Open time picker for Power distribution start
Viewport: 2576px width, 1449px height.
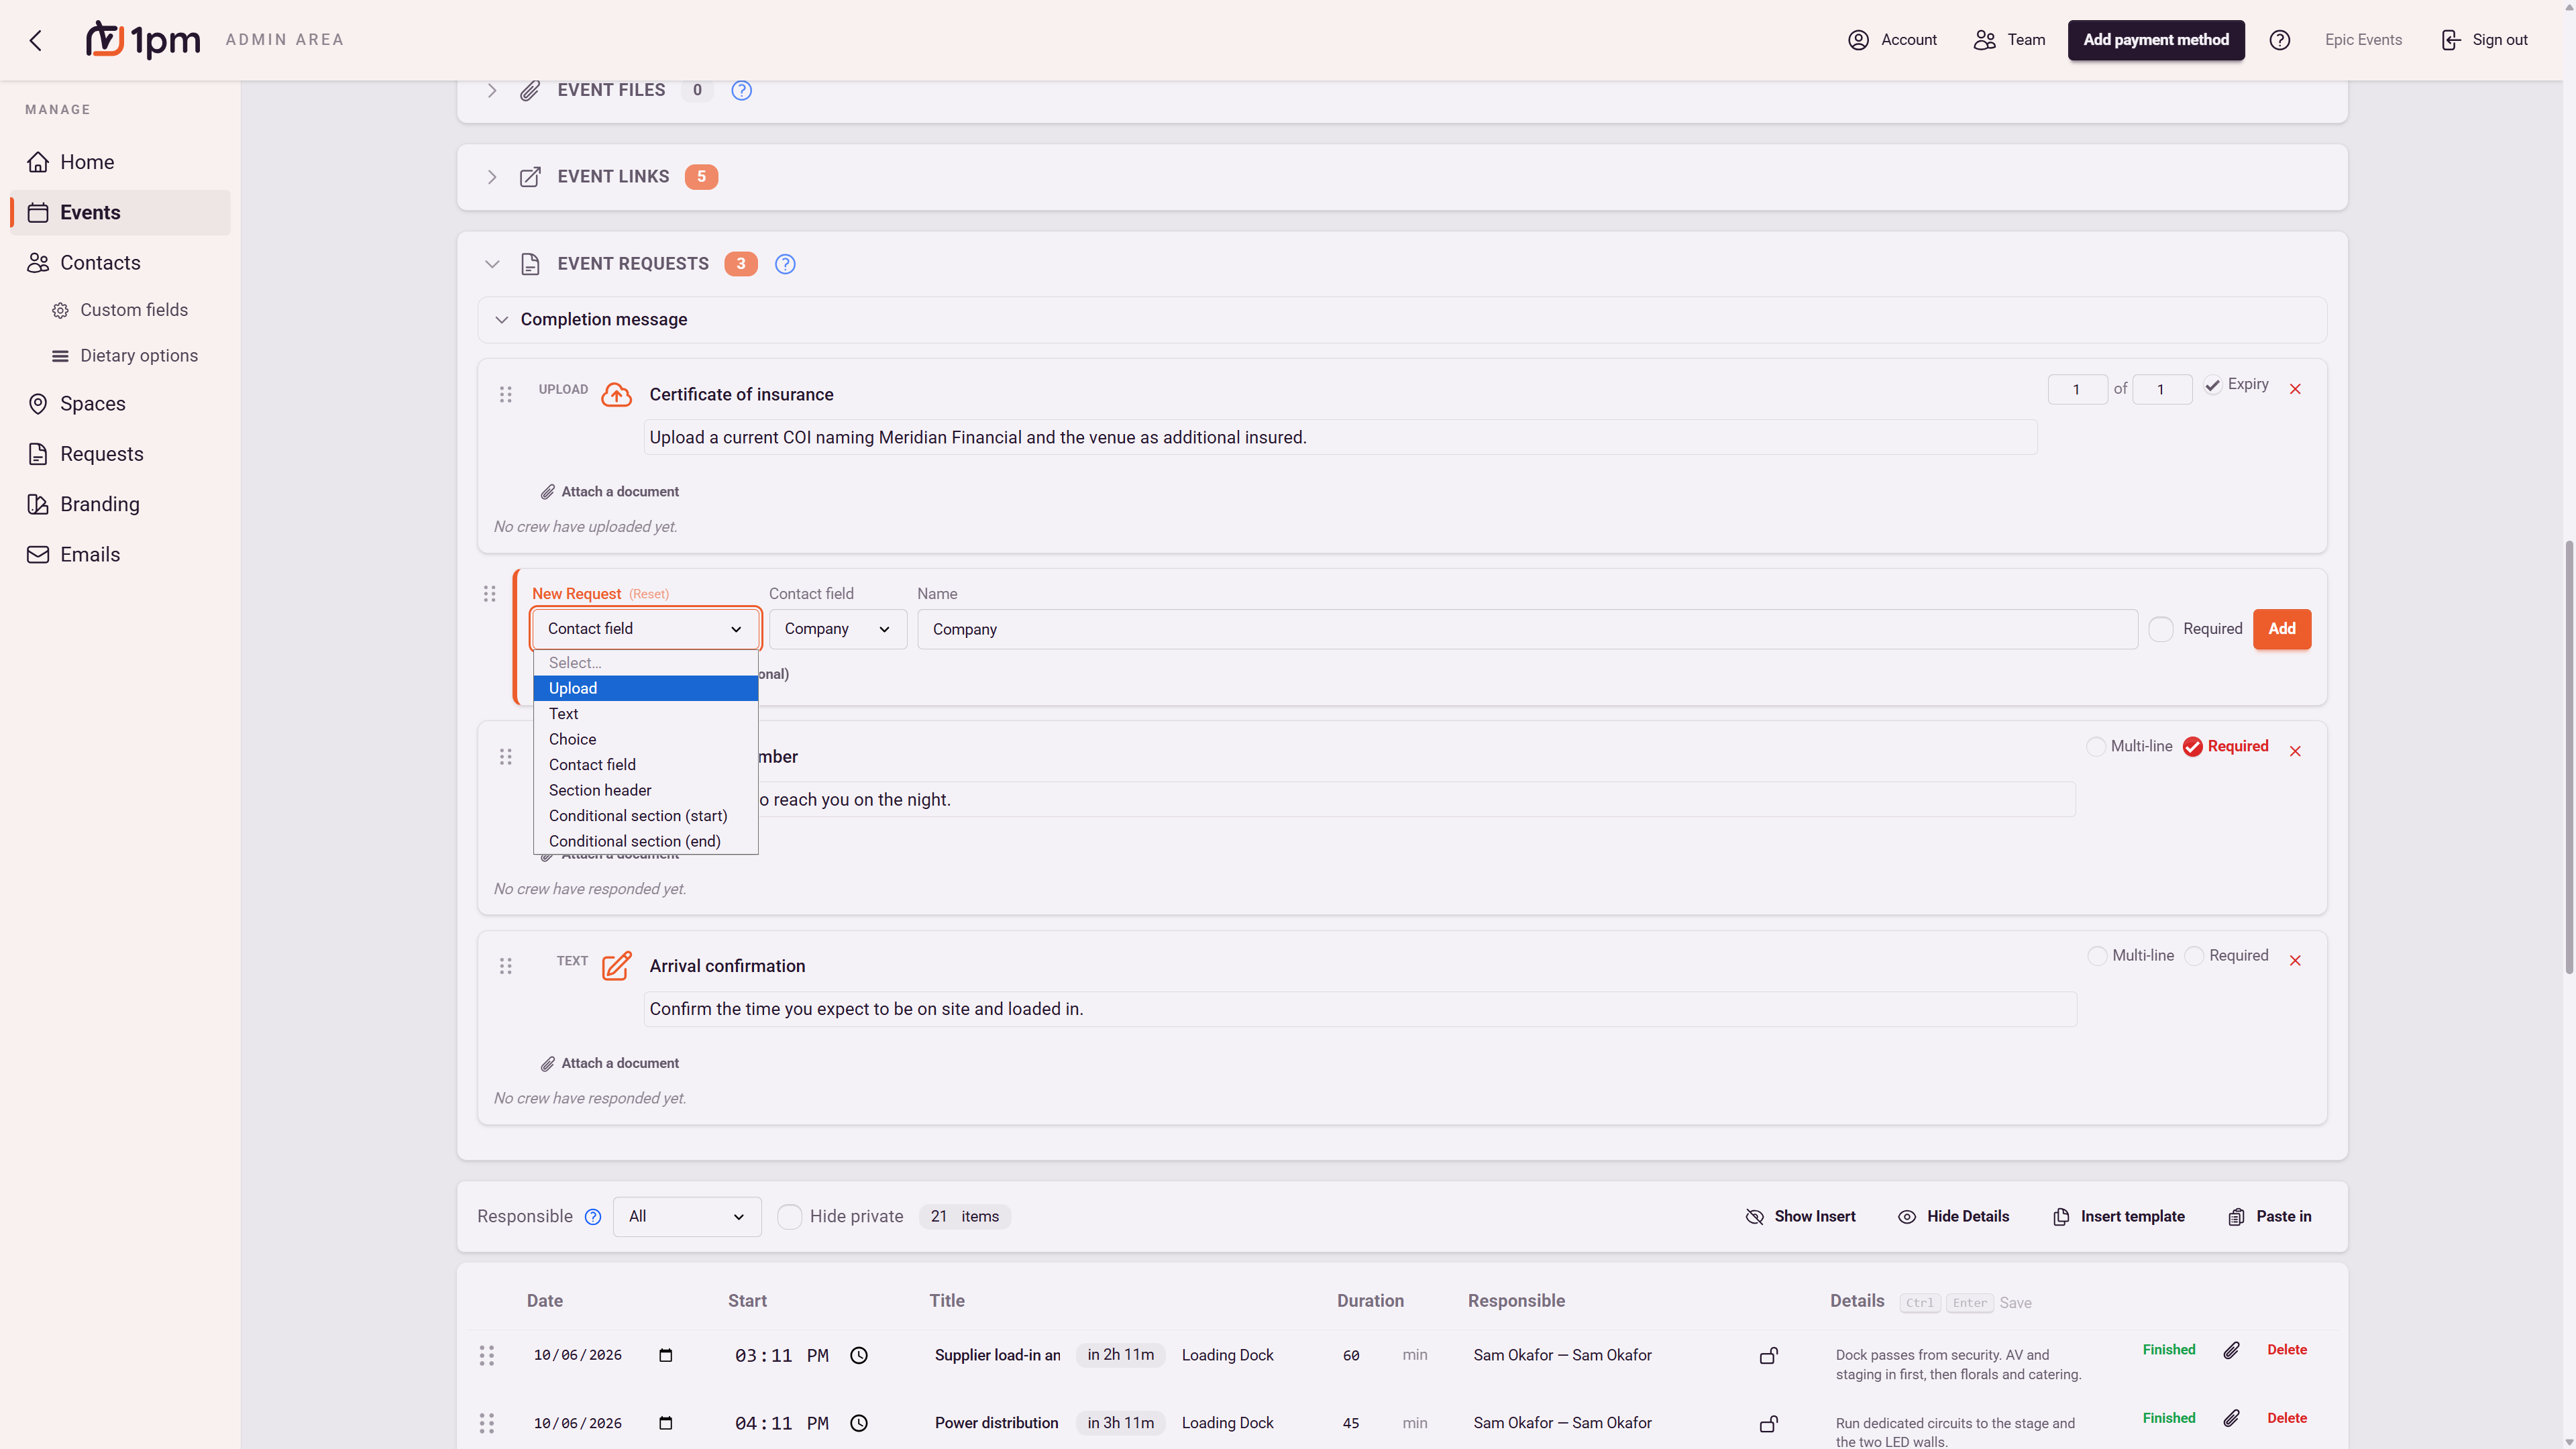point(858,1423)
